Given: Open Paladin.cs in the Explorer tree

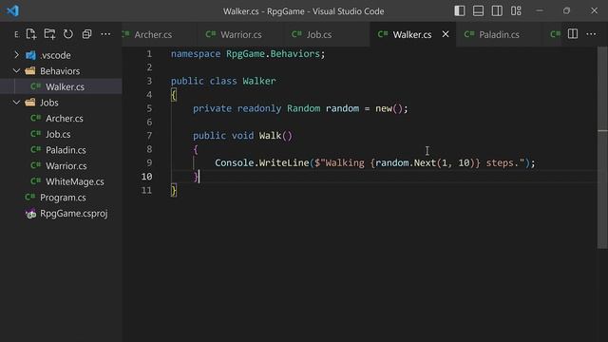Looking at the screenshot, I should pos(61,150).
